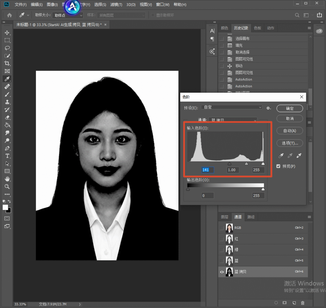Show the 红 channel visibility
Image resolution: width=326 pixels, height=308 pixels.
coord(222,239)
